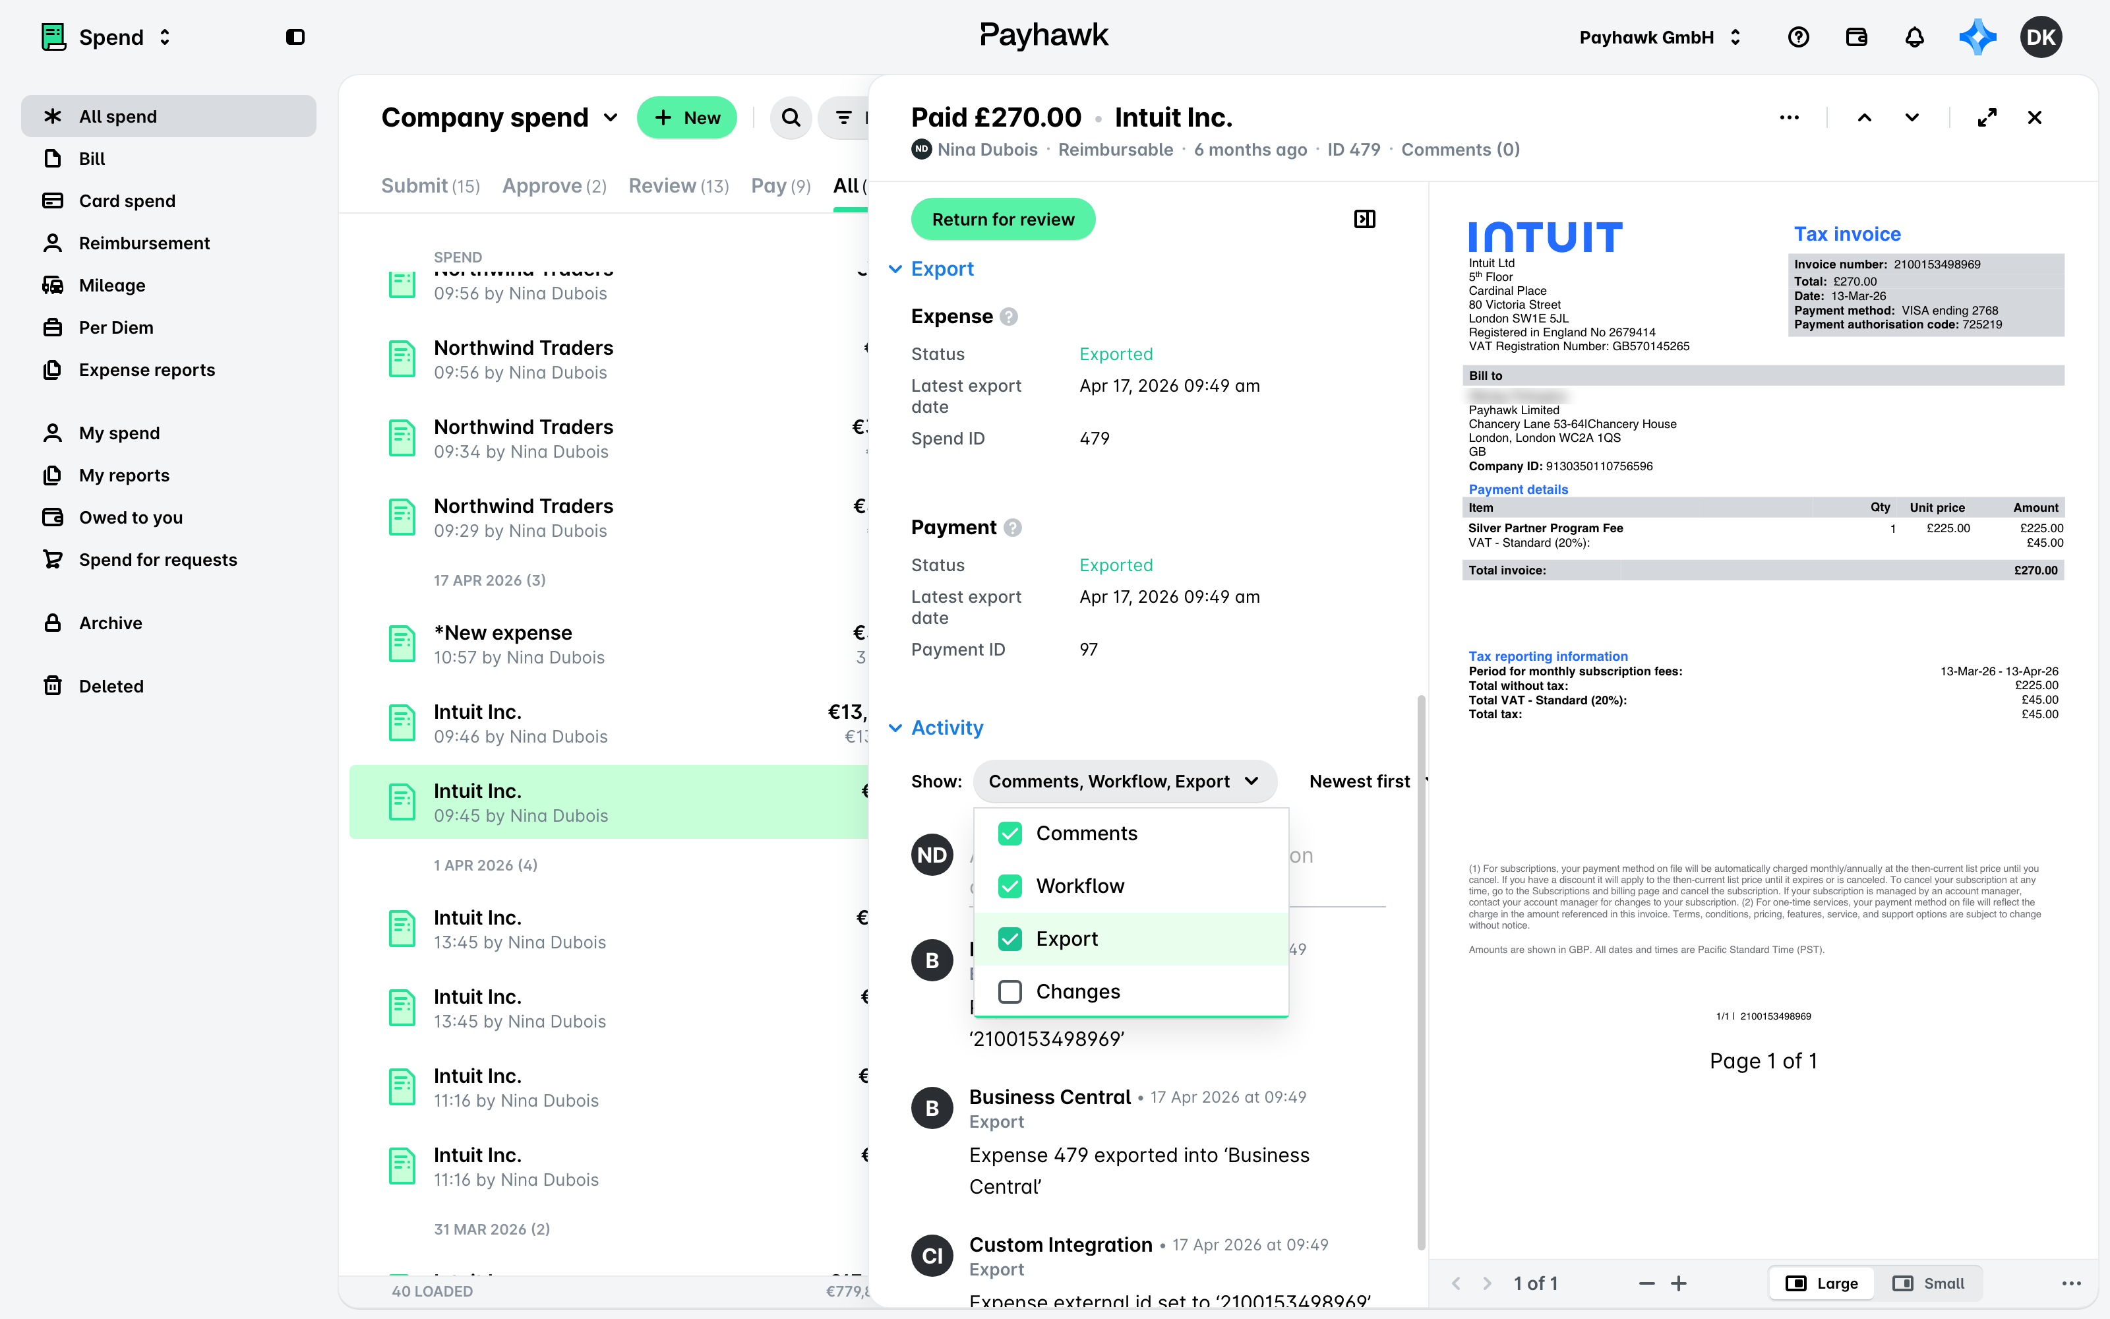Uncheck the Export checkbox

(x=1010, y=938)
